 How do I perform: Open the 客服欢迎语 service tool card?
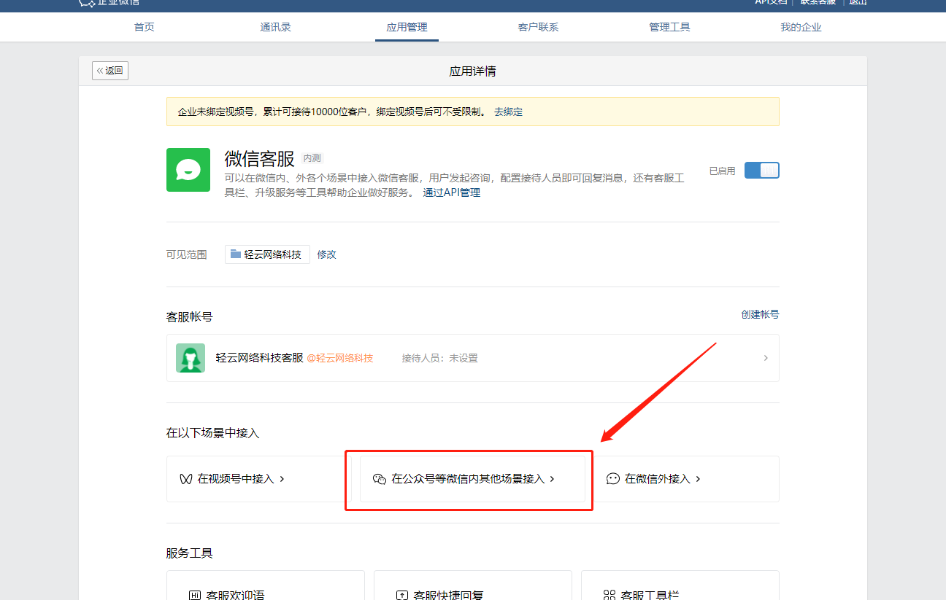(266, 585)
